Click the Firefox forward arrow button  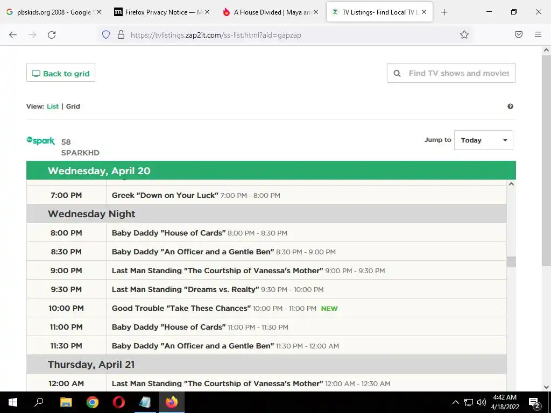coord(32,35)
